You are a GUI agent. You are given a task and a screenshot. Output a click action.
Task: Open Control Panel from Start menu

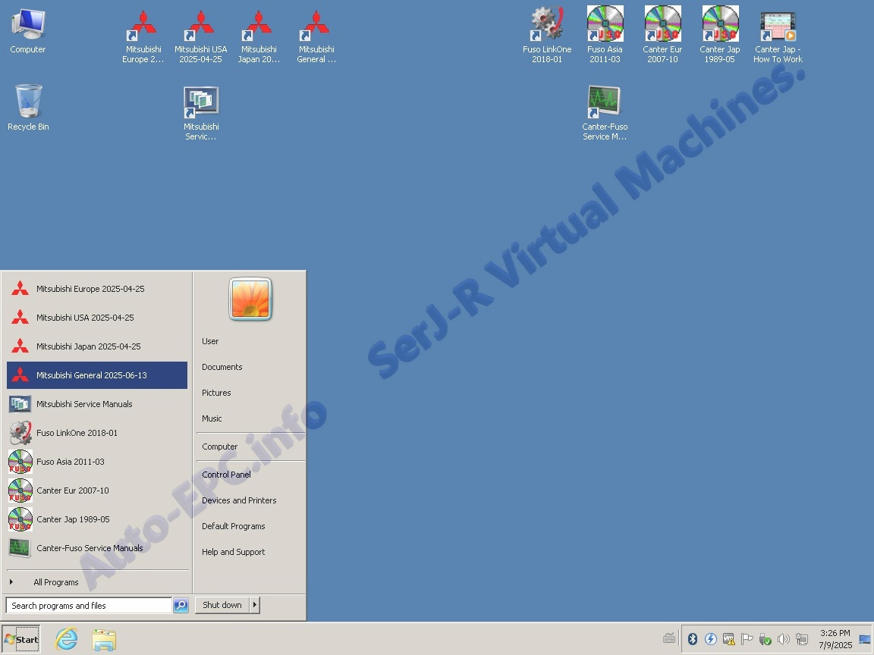[x=226, y=475]
